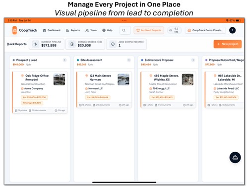This screenshot has height=186, width=248.
Task: Click the jobs completed circle icon
Action: tap(113, 44)
